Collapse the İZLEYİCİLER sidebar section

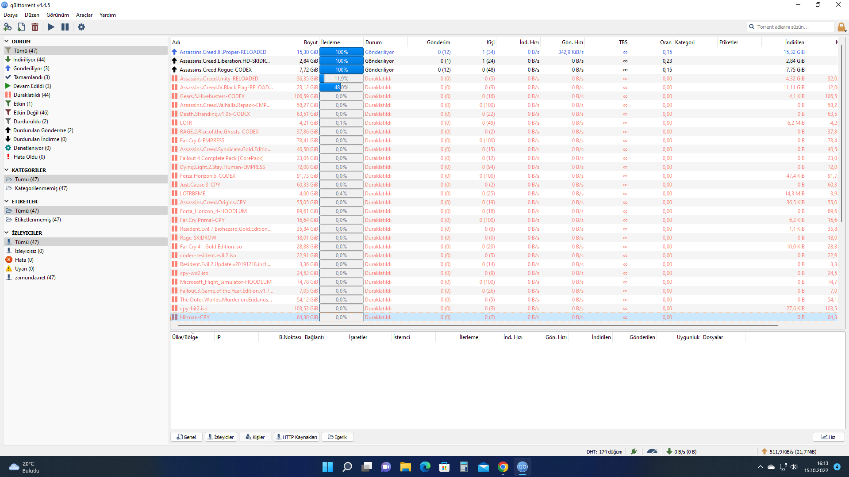pos(7,233)
